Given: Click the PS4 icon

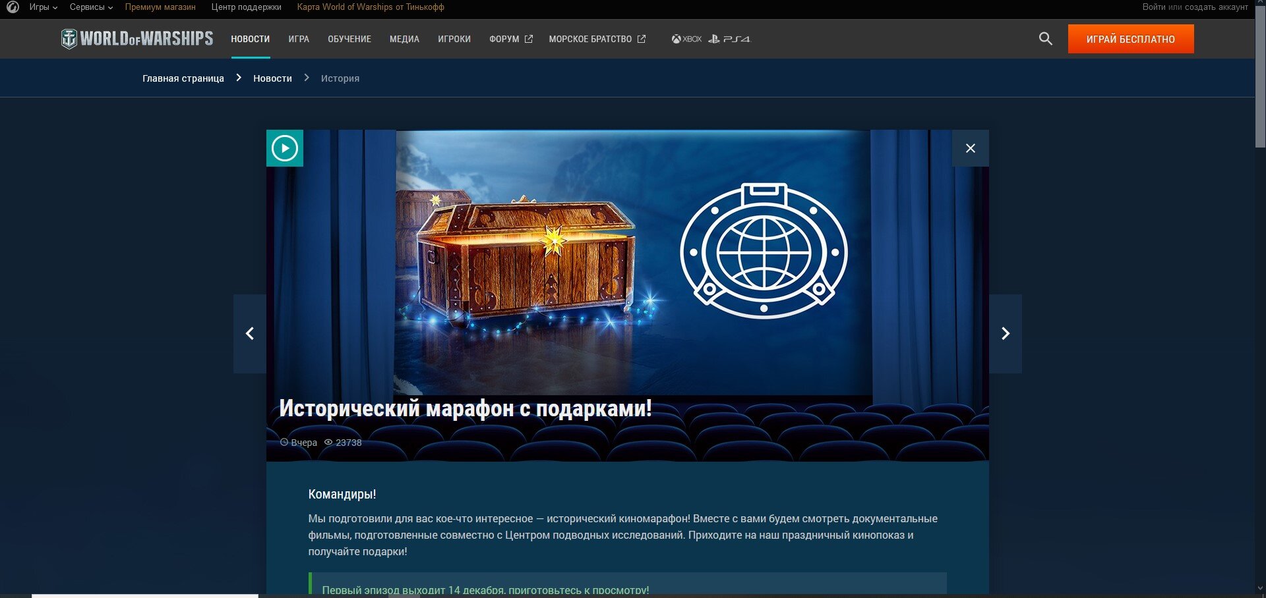Looking at the screenshot, I should pyautogui.click(x=729, y=39).
